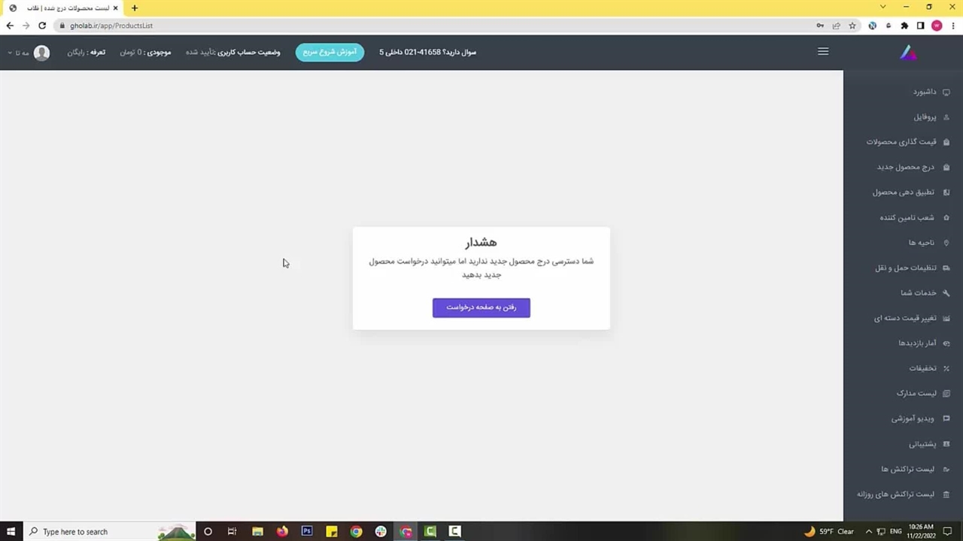Image resolution: width=963 pixels, height=541 pixels.
Task: Click رفتن به صفحه درخواست button
Action: [x=481, y=307]
